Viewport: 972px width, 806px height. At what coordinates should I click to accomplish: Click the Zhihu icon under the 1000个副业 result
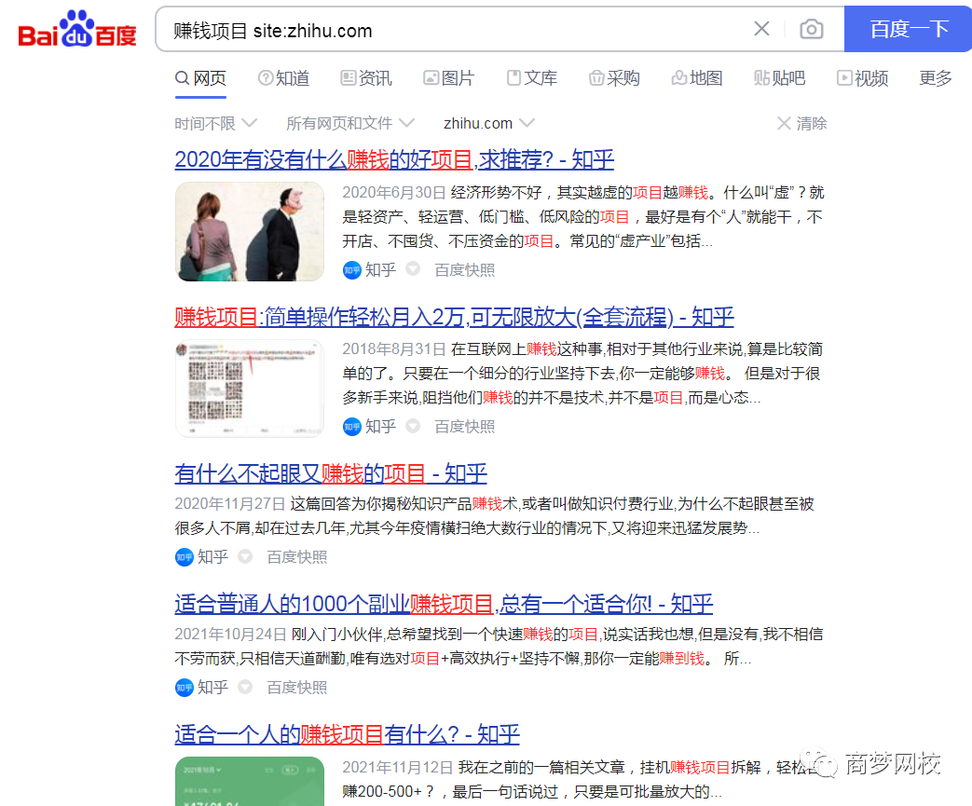pyautogui.click(x=184, y=688)
